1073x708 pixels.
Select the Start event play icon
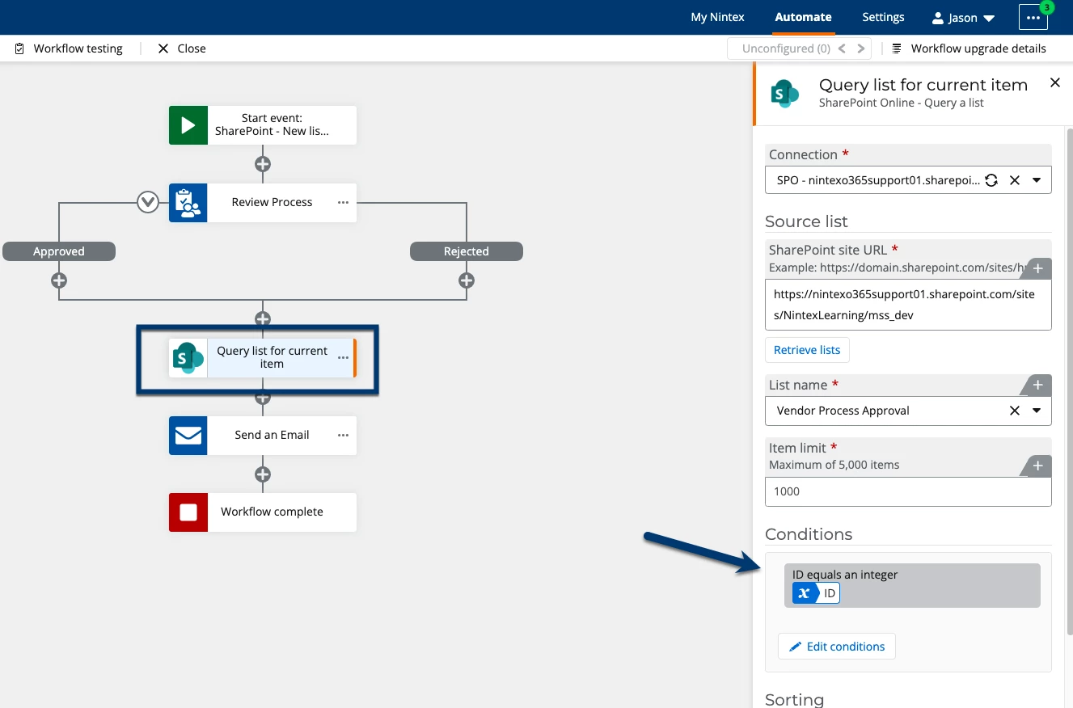click(188, 125)
